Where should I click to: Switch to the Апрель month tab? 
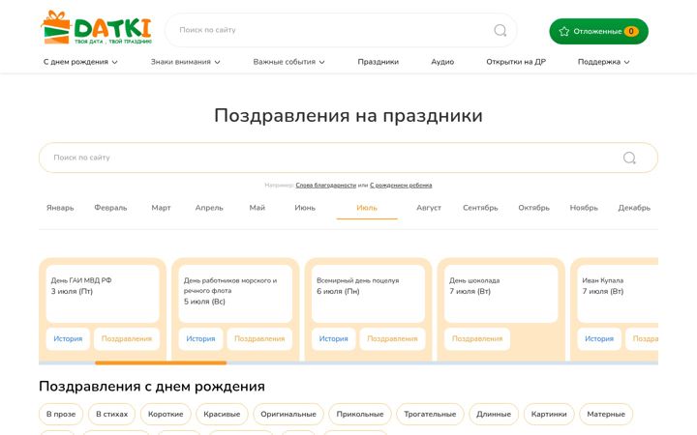coord(209,207)
